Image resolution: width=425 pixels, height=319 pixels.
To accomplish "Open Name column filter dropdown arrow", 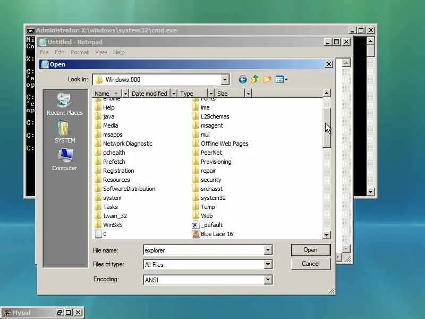I will 125,94.
